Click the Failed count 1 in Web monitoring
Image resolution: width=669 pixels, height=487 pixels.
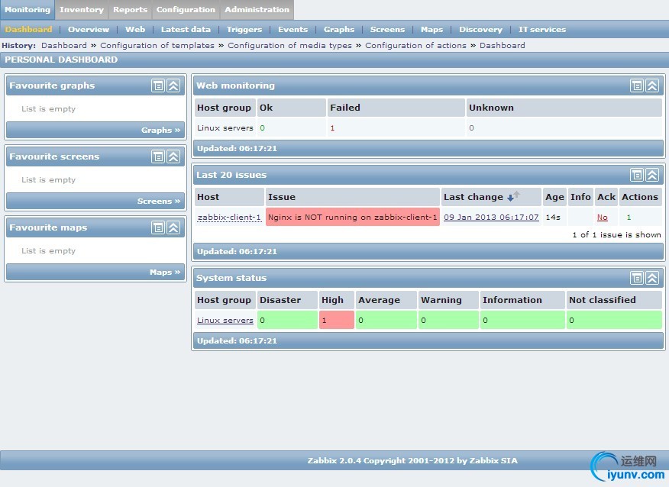click(x=332, y=128)
